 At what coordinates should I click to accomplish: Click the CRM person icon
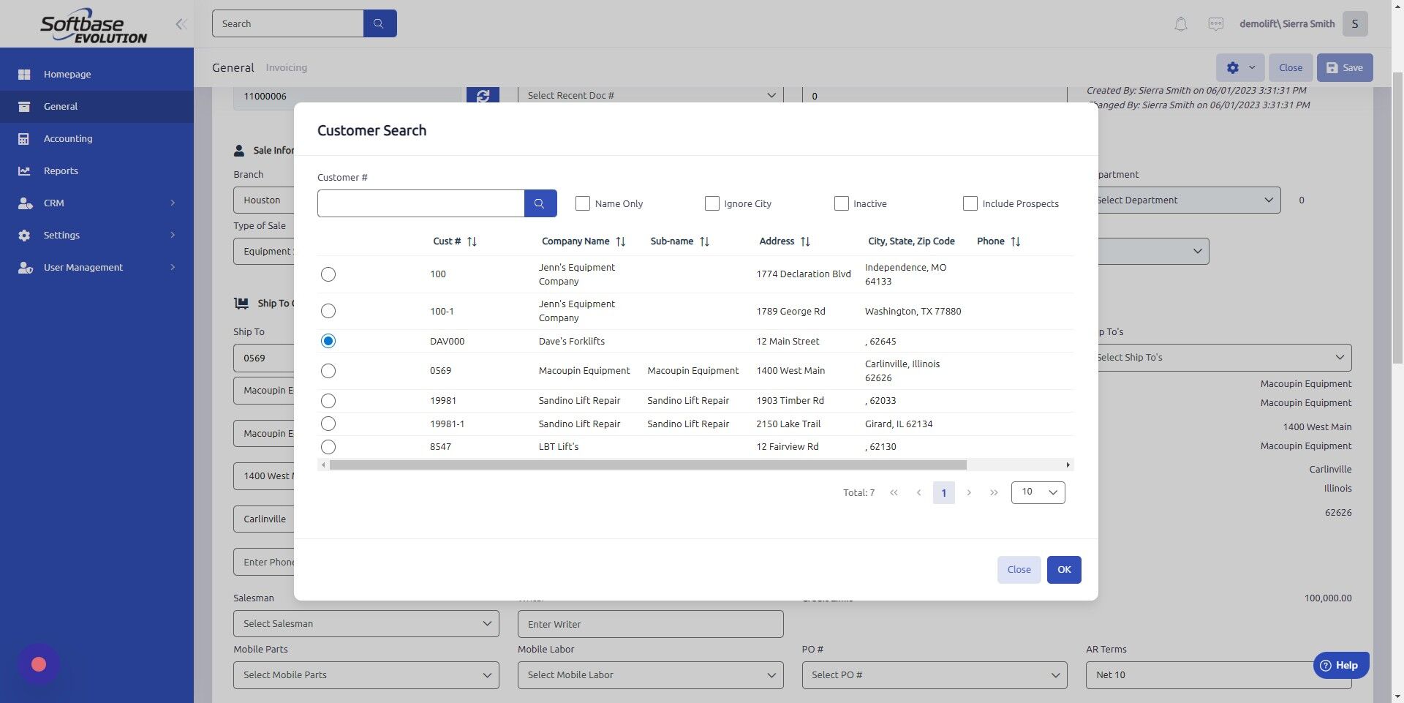(25, 203)
